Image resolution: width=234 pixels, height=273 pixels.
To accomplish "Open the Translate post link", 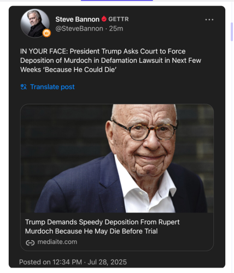I will point(52,87).
